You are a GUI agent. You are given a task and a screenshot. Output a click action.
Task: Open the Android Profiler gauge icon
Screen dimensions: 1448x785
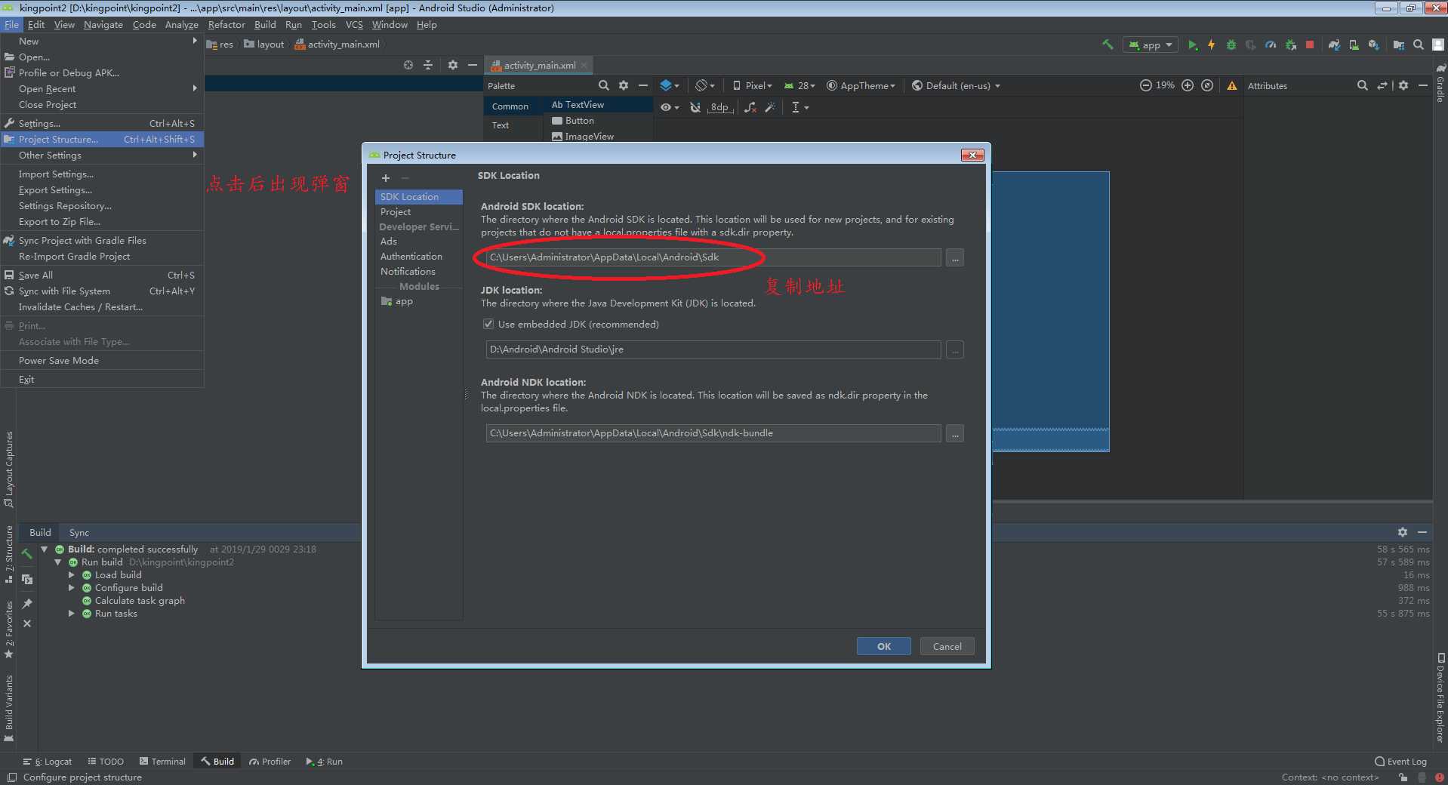(x=1271, y=45)
